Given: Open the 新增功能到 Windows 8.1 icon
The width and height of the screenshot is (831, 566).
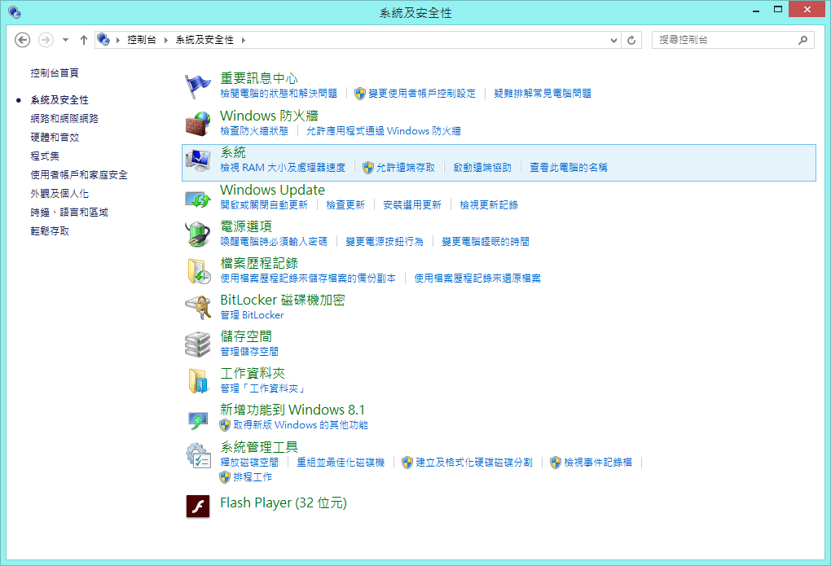Looking at the screenshot, I should point(198,419).
